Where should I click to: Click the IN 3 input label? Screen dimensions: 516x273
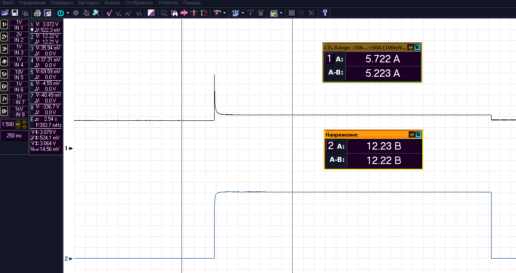19,53
